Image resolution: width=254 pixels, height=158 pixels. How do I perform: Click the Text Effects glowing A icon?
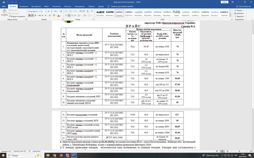[50, 15]
